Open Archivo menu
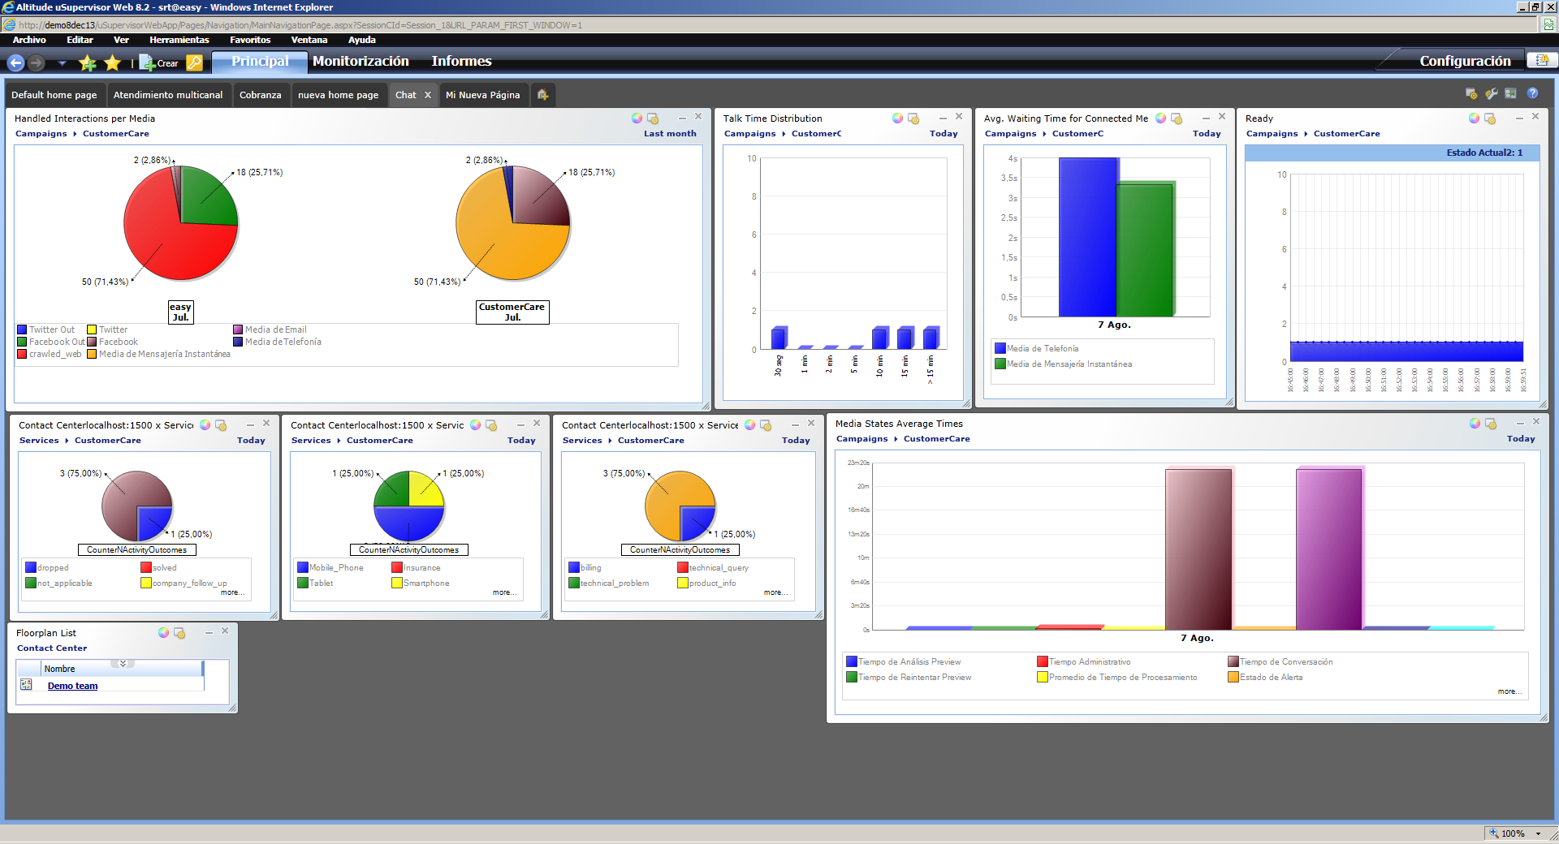The image size is (1559, 844). [x=29, y=40]
